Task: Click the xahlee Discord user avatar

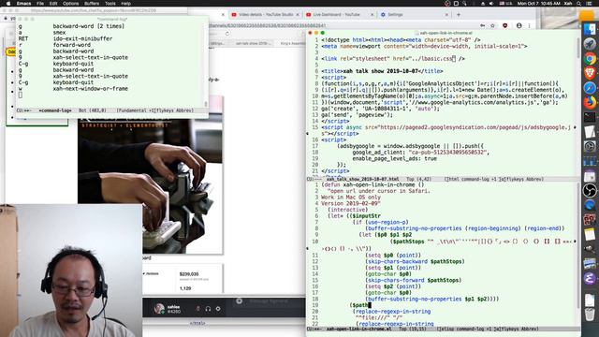Action: coord(159,308)
